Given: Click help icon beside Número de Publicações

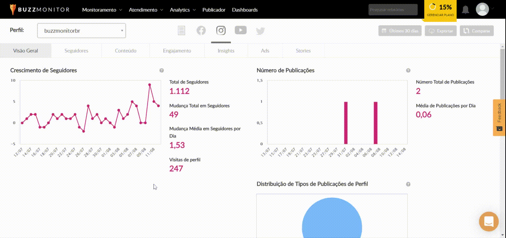Looking at the screenshot, I should pos(408,71).
